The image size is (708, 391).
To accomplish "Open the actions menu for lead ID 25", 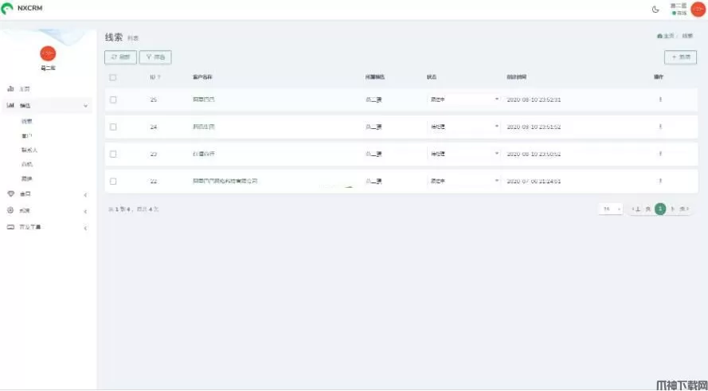I will 659,100.
